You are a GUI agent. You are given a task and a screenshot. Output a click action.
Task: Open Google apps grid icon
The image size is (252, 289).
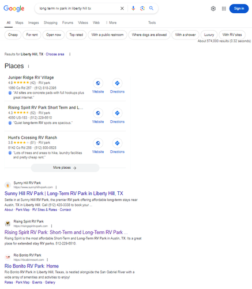tap(224, 9)
